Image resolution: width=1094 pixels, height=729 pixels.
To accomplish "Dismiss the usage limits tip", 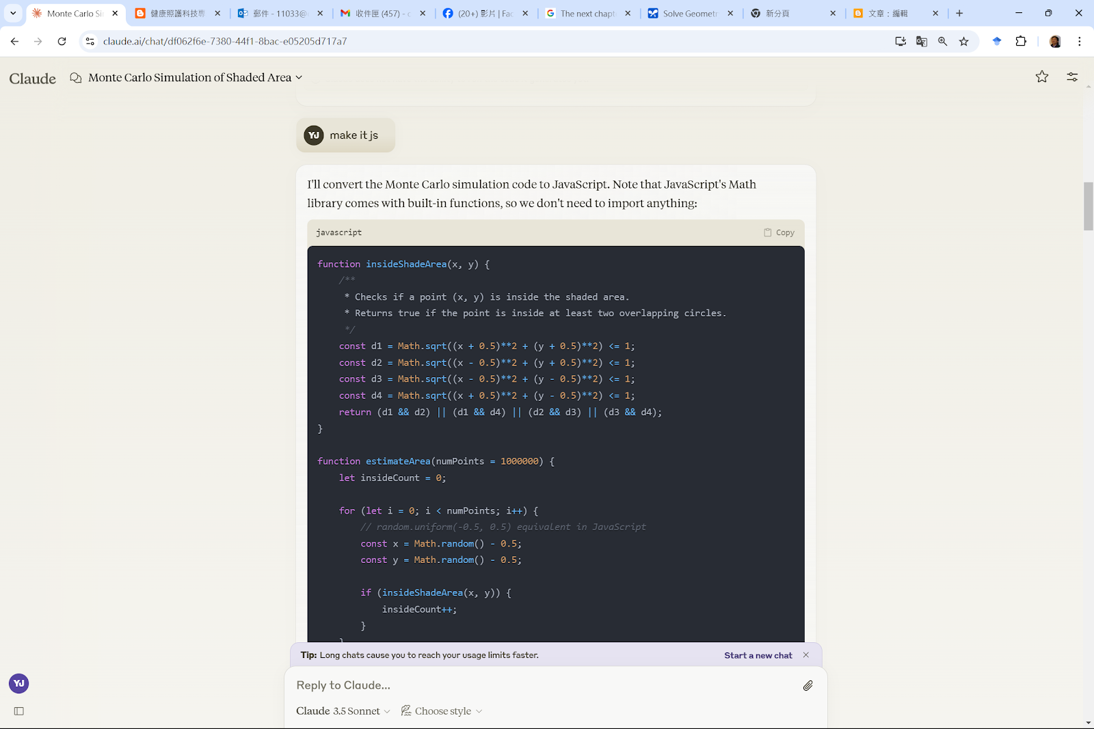I will coord(806,655).
